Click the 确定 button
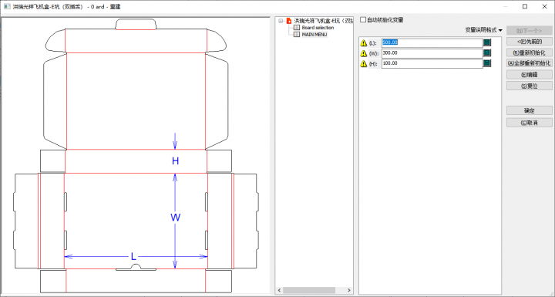555x297 pixels. [529, 110]
